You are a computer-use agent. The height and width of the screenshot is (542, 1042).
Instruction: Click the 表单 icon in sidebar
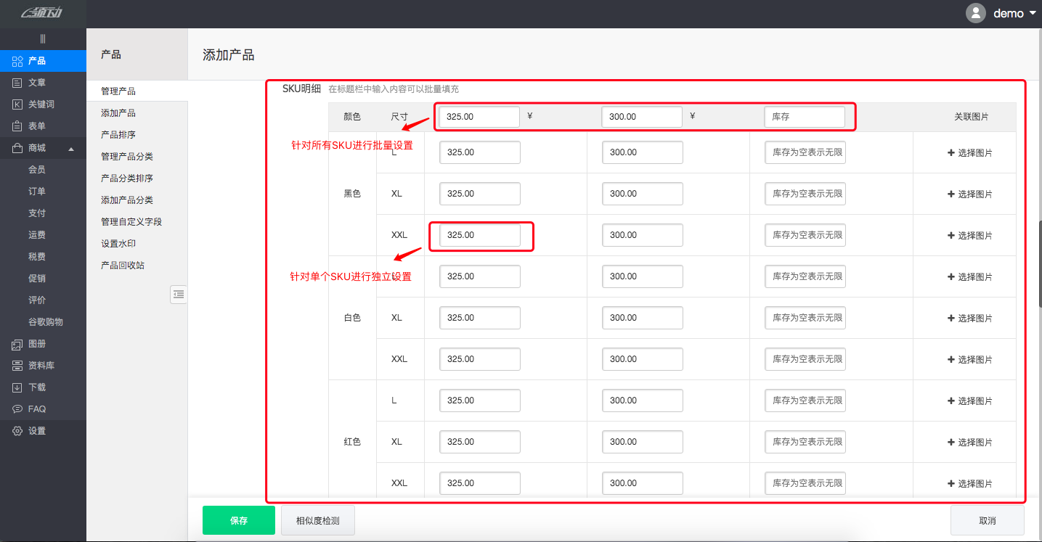(x=16, y=126)
